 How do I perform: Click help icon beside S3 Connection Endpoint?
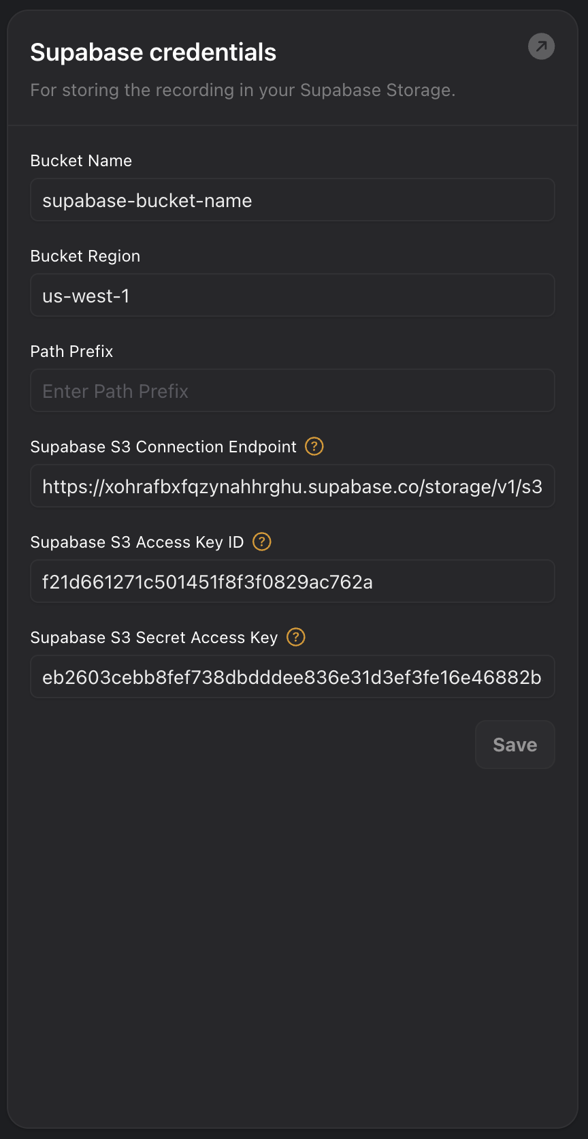coord(314,446)
